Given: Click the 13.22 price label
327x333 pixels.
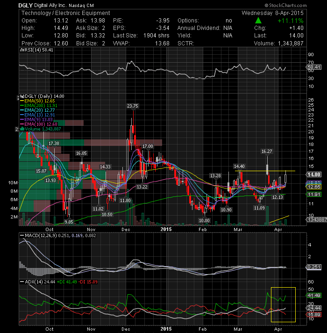Looking at the screenshot, I should tap(142, 187).
